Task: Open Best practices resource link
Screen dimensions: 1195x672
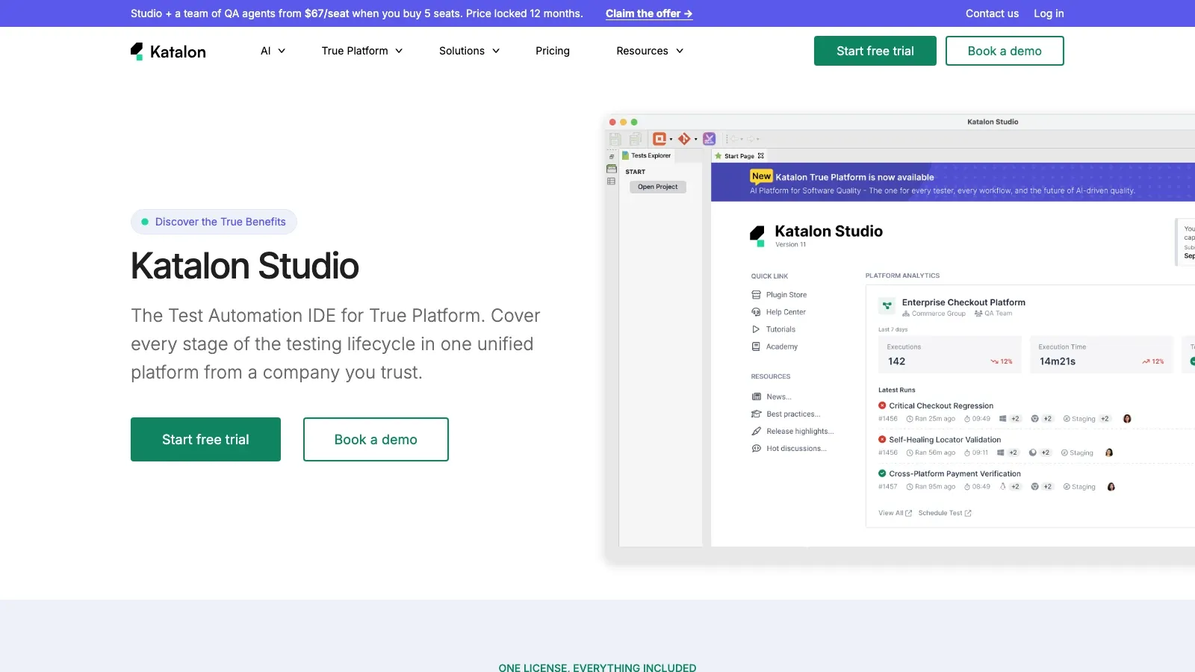Action: 786,414
